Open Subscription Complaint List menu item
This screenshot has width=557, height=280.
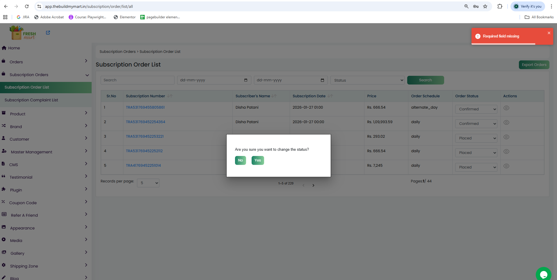(x=31, y=100)
